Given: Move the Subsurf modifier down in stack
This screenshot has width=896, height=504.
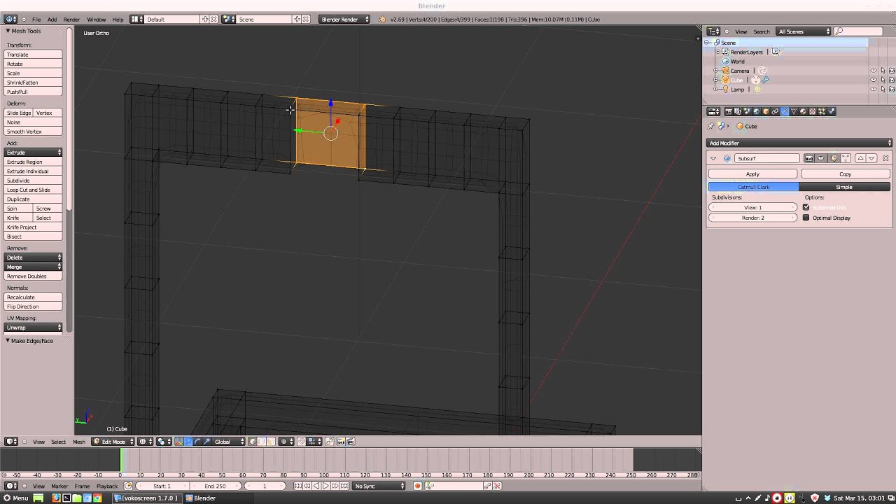Looking at the screenshot, I should click(871, 158).
